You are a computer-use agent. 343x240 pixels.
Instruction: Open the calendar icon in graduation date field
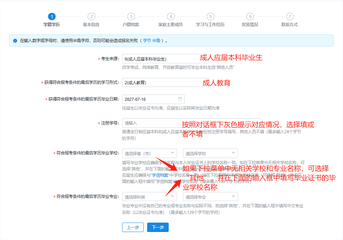click(180, 99)
